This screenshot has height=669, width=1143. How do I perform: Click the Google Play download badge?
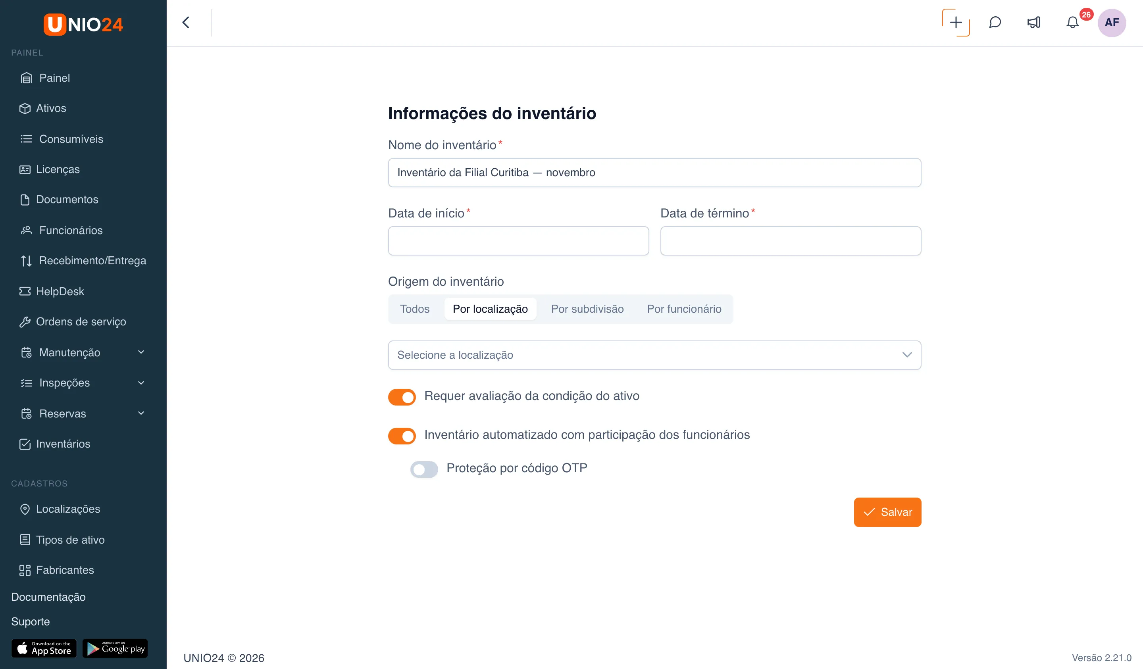click(x=115, y=649)
